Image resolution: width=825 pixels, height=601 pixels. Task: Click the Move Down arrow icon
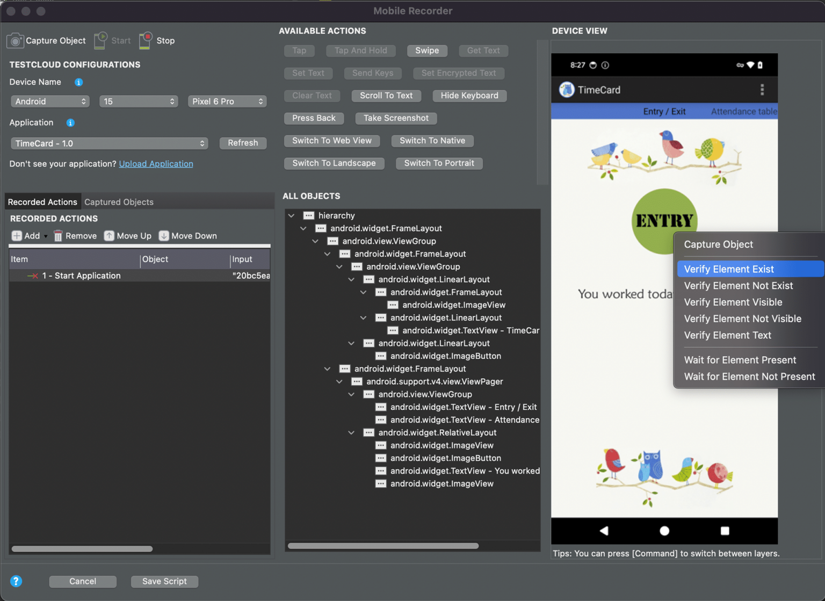pos(164,235)
